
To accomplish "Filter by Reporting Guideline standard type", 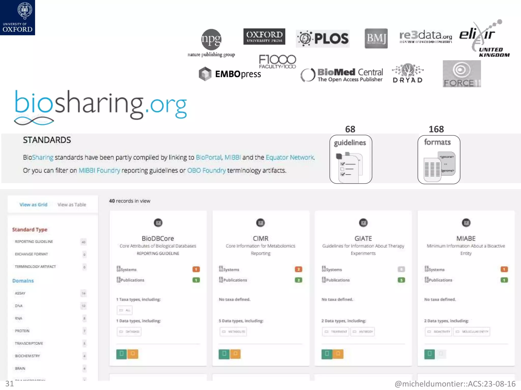I will [34, 241].
